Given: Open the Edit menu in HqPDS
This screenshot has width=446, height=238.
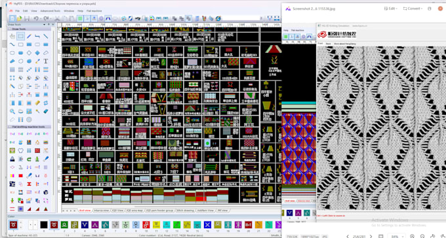Looking at the screenshot, I should point(26,10).
